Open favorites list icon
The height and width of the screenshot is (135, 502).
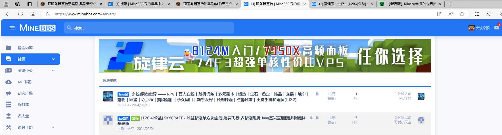pos(490,14)
